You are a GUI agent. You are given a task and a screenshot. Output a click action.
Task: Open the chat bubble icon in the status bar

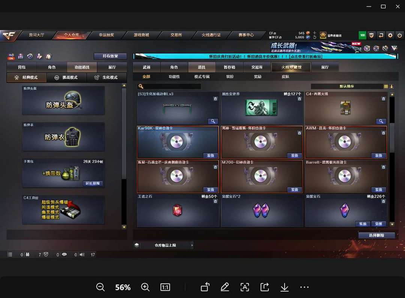tap(64, 255)
